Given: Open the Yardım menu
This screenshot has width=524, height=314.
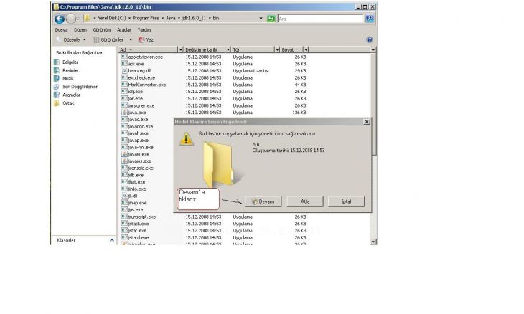Looking at the screenshot, I should point(144,29).
